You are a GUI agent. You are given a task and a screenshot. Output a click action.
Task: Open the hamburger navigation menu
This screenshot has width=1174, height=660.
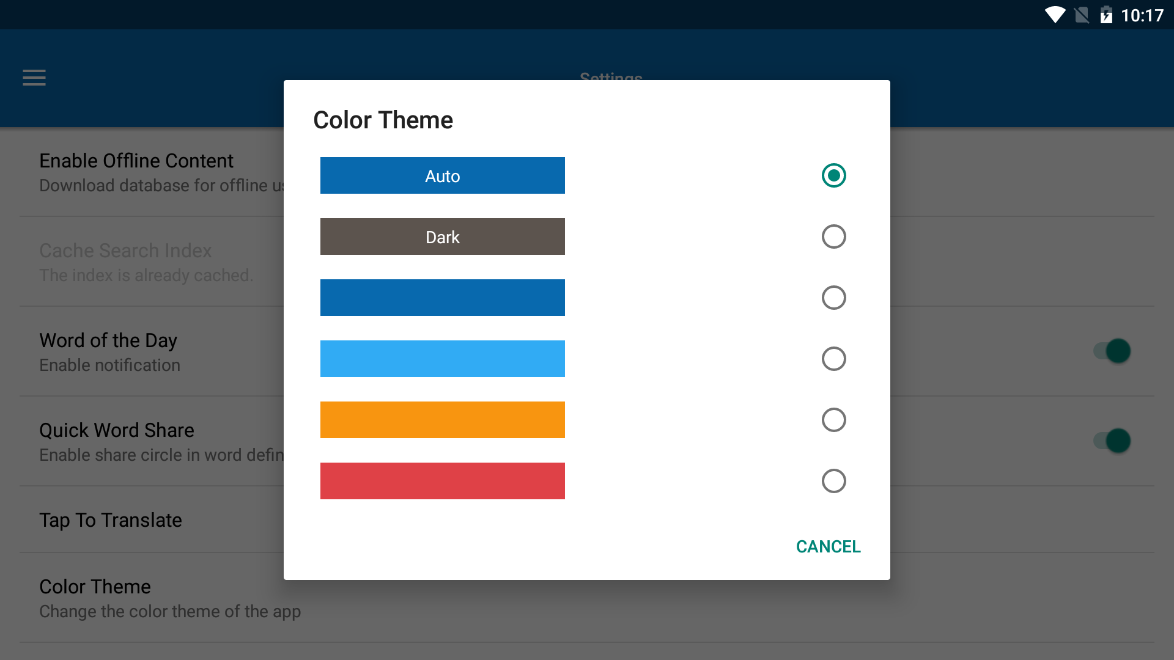[34, 78]
